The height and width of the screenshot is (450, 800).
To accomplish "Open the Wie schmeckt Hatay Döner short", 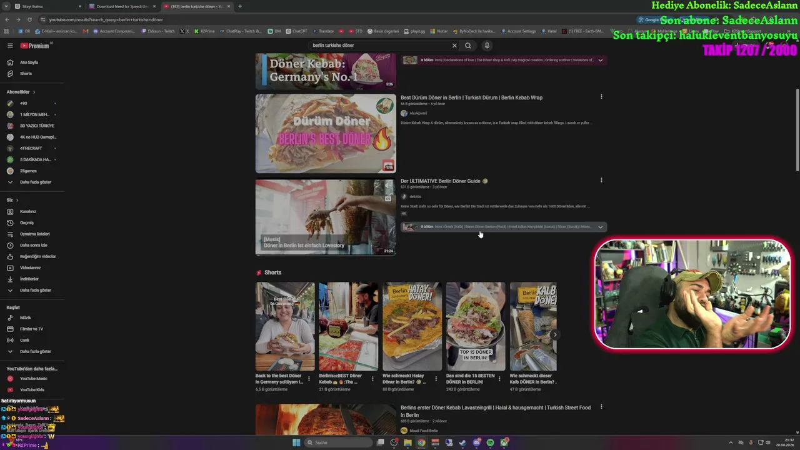I will coord(412,326).
